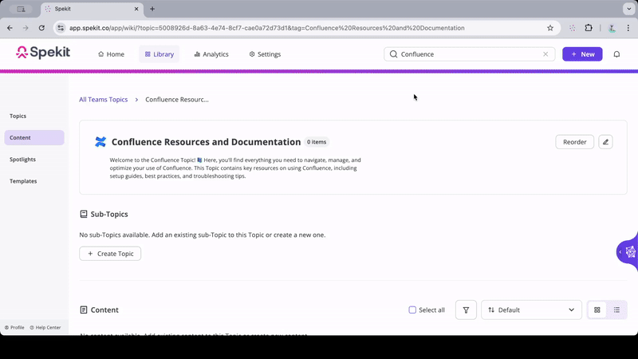
Task: Switch to the Library section
Action: pyautogui.click(x=159, y=54)
